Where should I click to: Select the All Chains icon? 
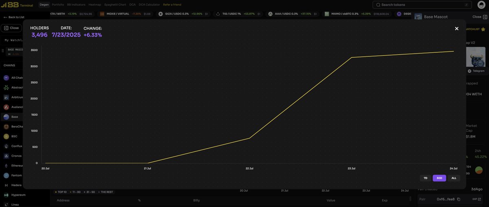click(x=6, y=78)
